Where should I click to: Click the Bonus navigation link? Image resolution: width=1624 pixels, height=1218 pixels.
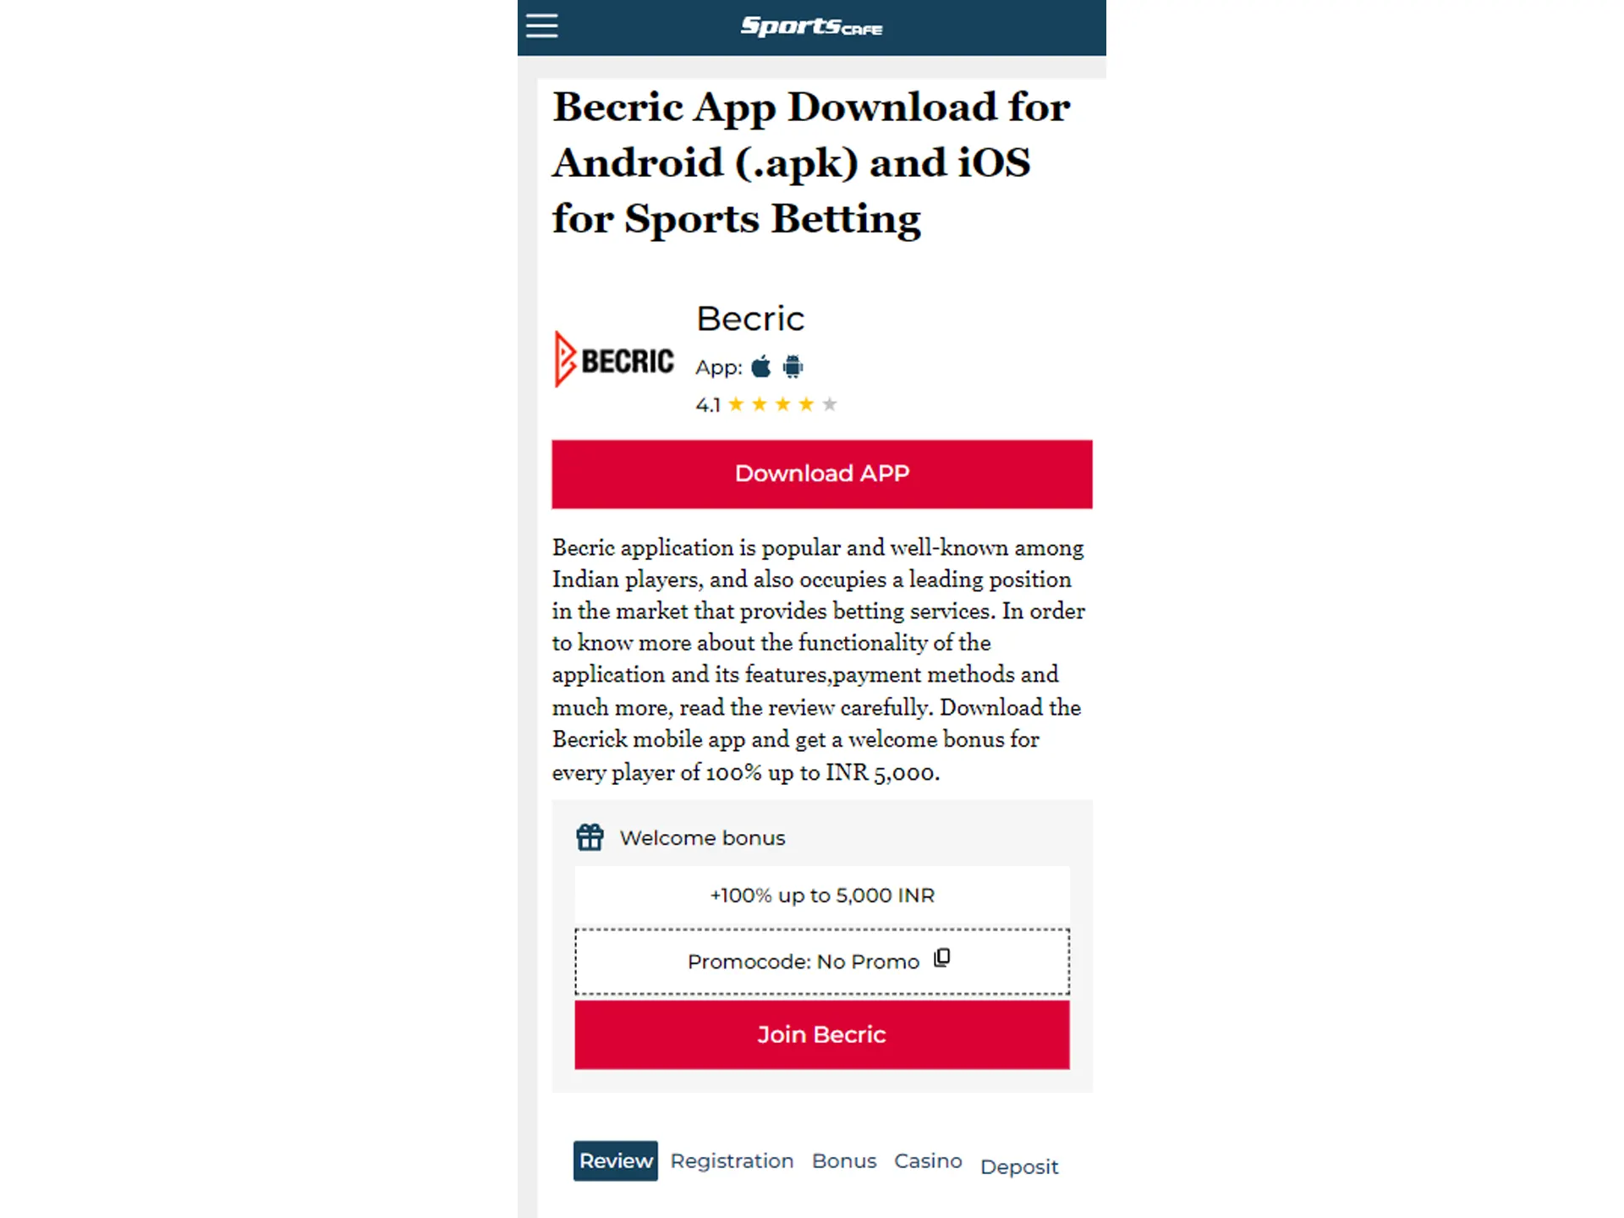(844, 1160)
